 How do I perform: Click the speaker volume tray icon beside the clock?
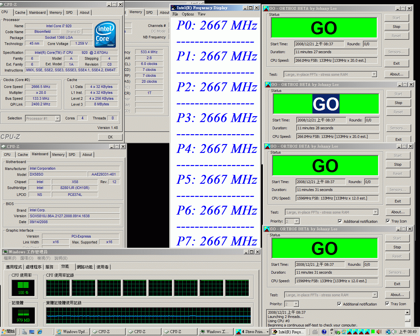394,332
